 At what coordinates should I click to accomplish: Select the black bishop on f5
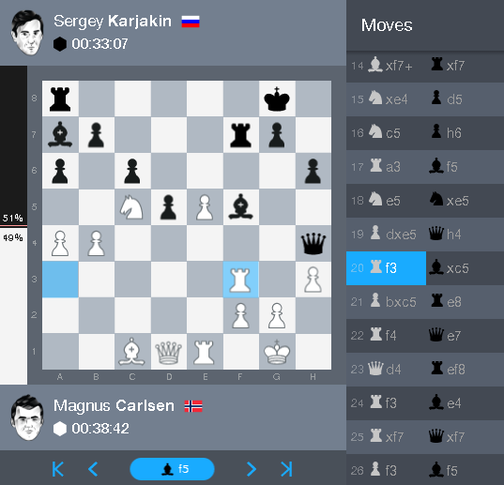pyautogui.click(x=240, y=207)
